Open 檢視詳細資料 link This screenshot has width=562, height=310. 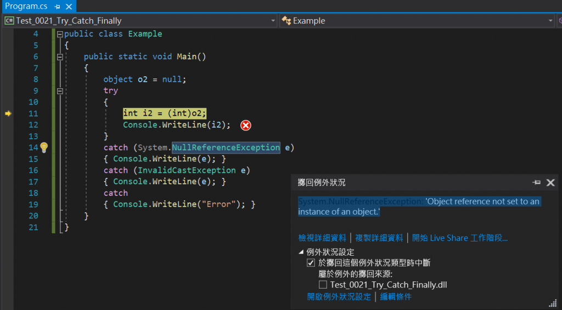tap(322, 238)
